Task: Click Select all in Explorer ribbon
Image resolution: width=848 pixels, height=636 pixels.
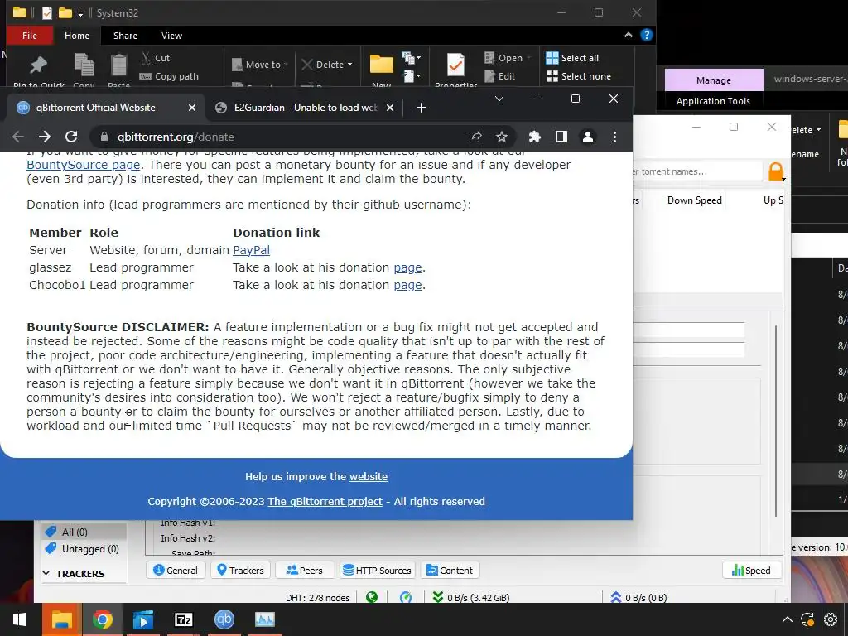Action: (572, 58)
